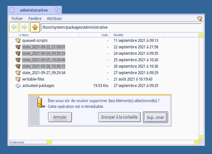Click date 24 septembre 2021 à 09:35

click(136, 53)
